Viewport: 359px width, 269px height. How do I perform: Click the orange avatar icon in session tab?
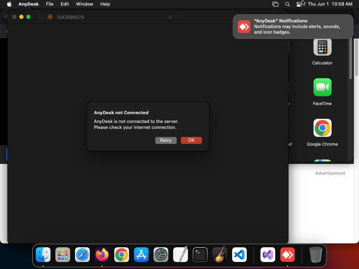click(x=50, y=17)
